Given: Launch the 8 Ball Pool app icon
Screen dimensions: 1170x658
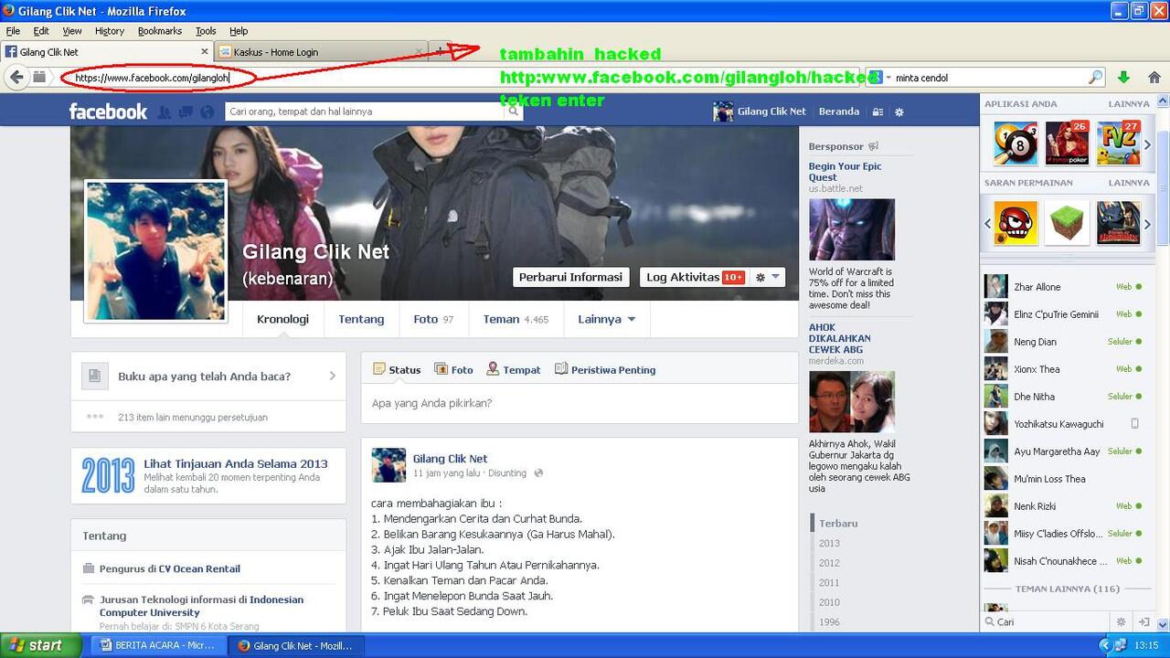Looking at the screenshot, I should point(1016,143).
